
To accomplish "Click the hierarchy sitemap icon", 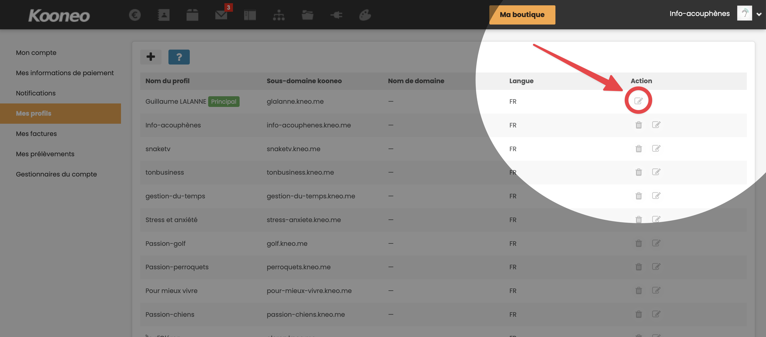I will [x=279, y=15].
